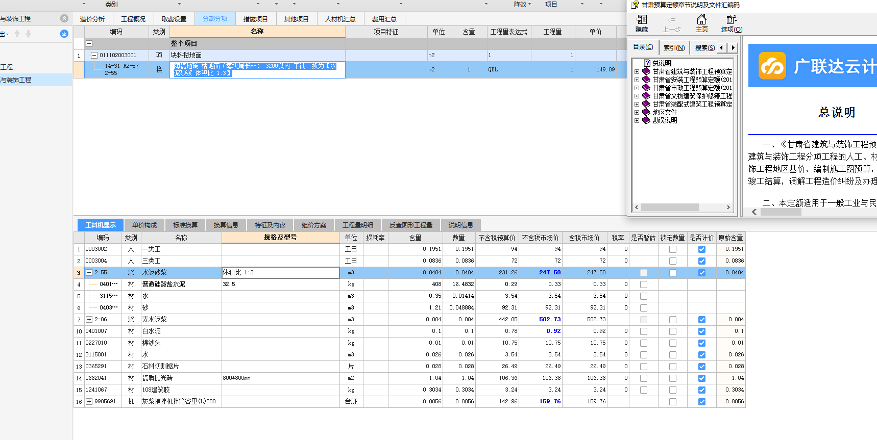Open the 工程量明细 lower tab
This screenshot has height=440, width=877.
point(358,225)
